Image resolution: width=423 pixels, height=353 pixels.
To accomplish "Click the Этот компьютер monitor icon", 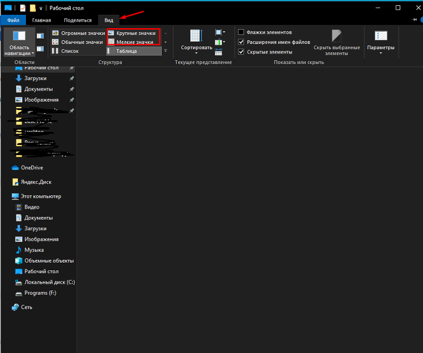I will (x=15, y=196).
